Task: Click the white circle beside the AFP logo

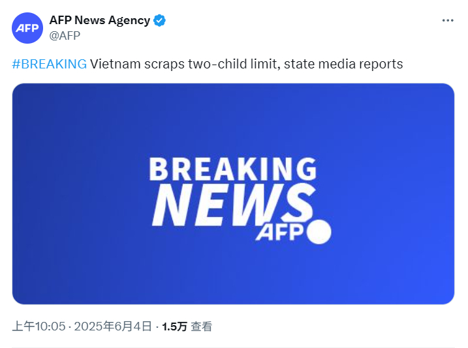Action: tap(319, 232)
